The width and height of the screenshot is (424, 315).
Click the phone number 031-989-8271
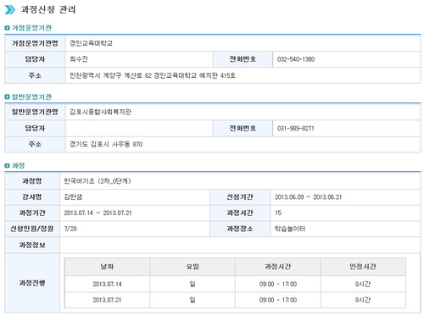(296, 129)
